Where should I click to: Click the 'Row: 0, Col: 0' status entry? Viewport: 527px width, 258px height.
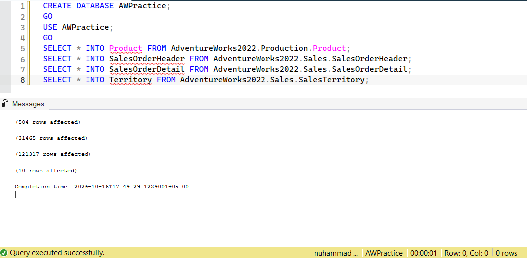466,253
